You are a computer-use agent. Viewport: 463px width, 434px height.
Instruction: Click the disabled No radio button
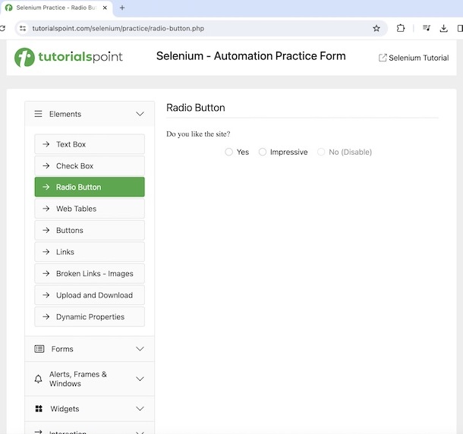[321, 152]
